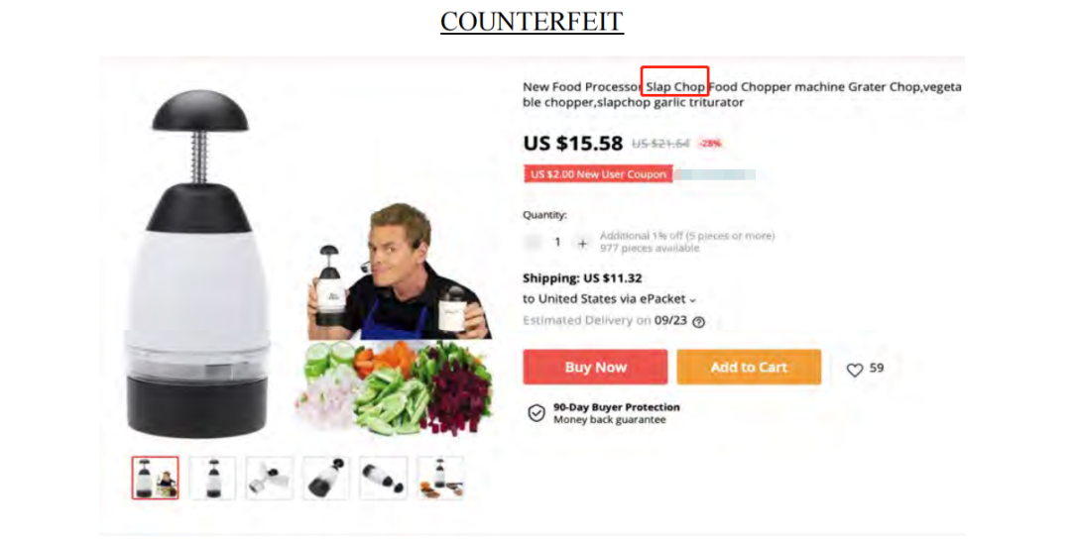Screen dimensions: 1071x541
Task: Click the Buy Now button
Action: pos(595,367)
